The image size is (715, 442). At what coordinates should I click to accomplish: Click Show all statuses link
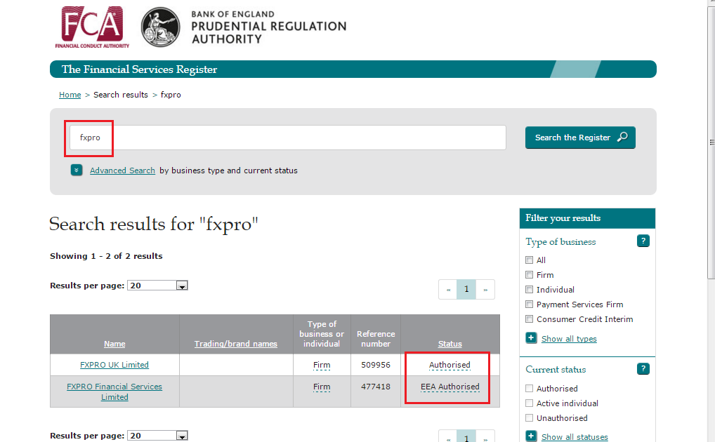point(575,437)
